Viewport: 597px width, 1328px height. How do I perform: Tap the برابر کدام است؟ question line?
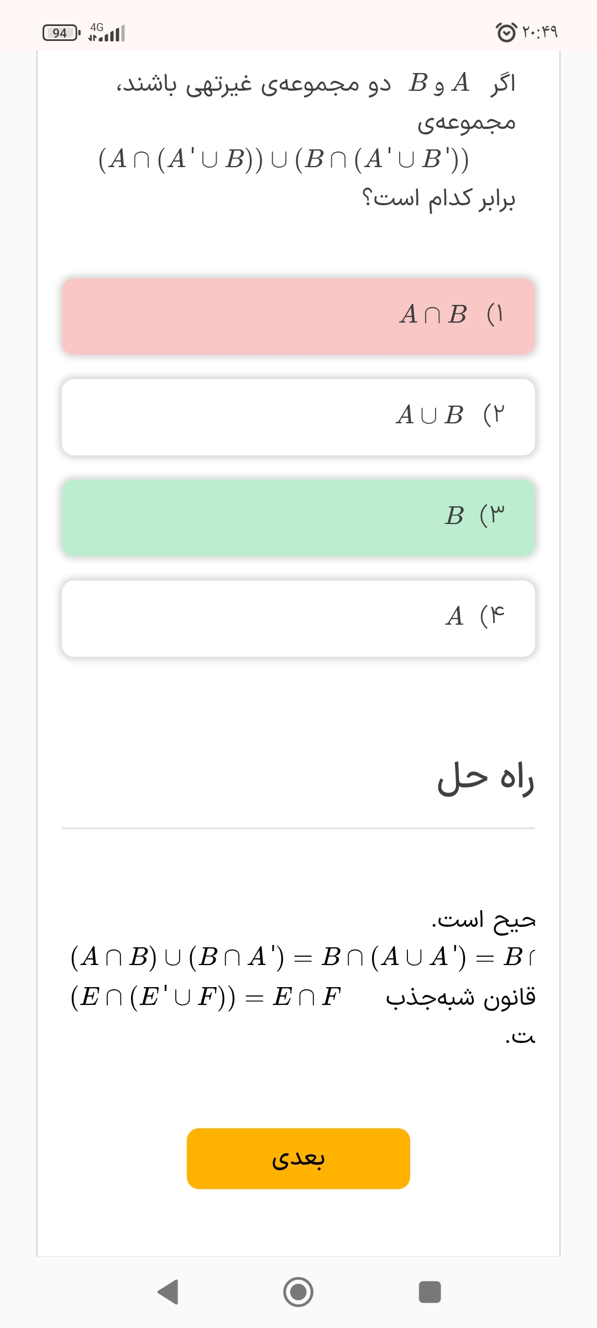(438, 198)
